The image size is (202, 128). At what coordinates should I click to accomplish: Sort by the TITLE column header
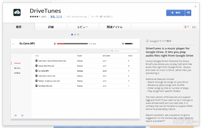[37, 56]
